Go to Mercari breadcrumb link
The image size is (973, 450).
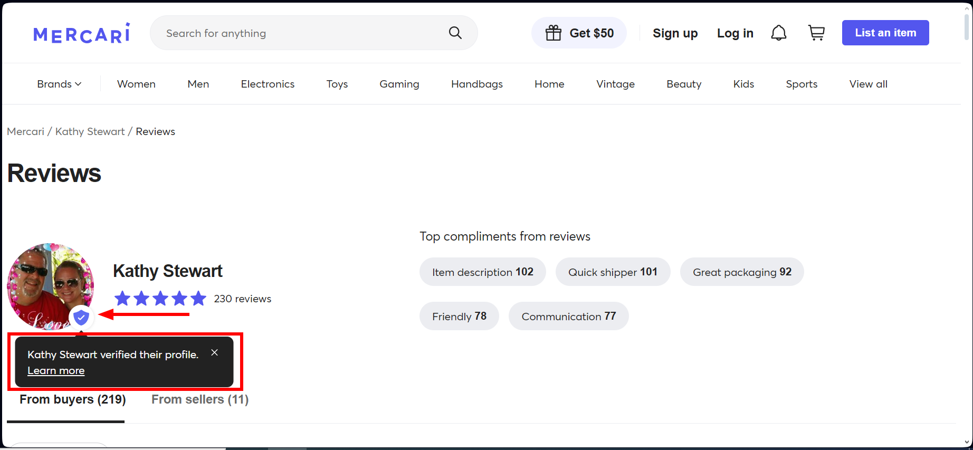(25, 131)
